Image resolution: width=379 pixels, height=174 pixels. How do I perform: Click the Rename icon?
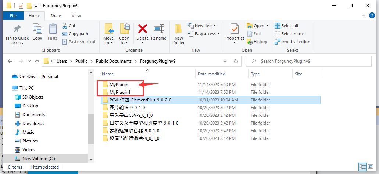point(158,29)
